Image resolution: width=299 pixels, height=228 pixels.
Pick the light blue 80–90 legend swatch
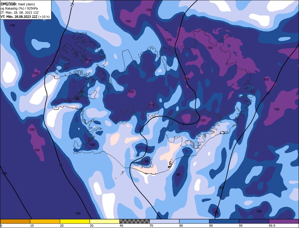click(194, 221)
